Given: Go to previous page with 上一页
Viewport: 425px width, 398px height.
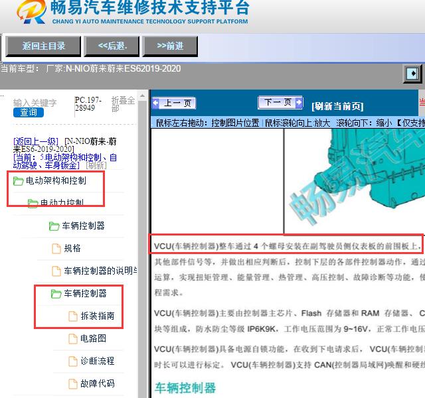Looking at the screenshot, I should click(x=174, y=103).
